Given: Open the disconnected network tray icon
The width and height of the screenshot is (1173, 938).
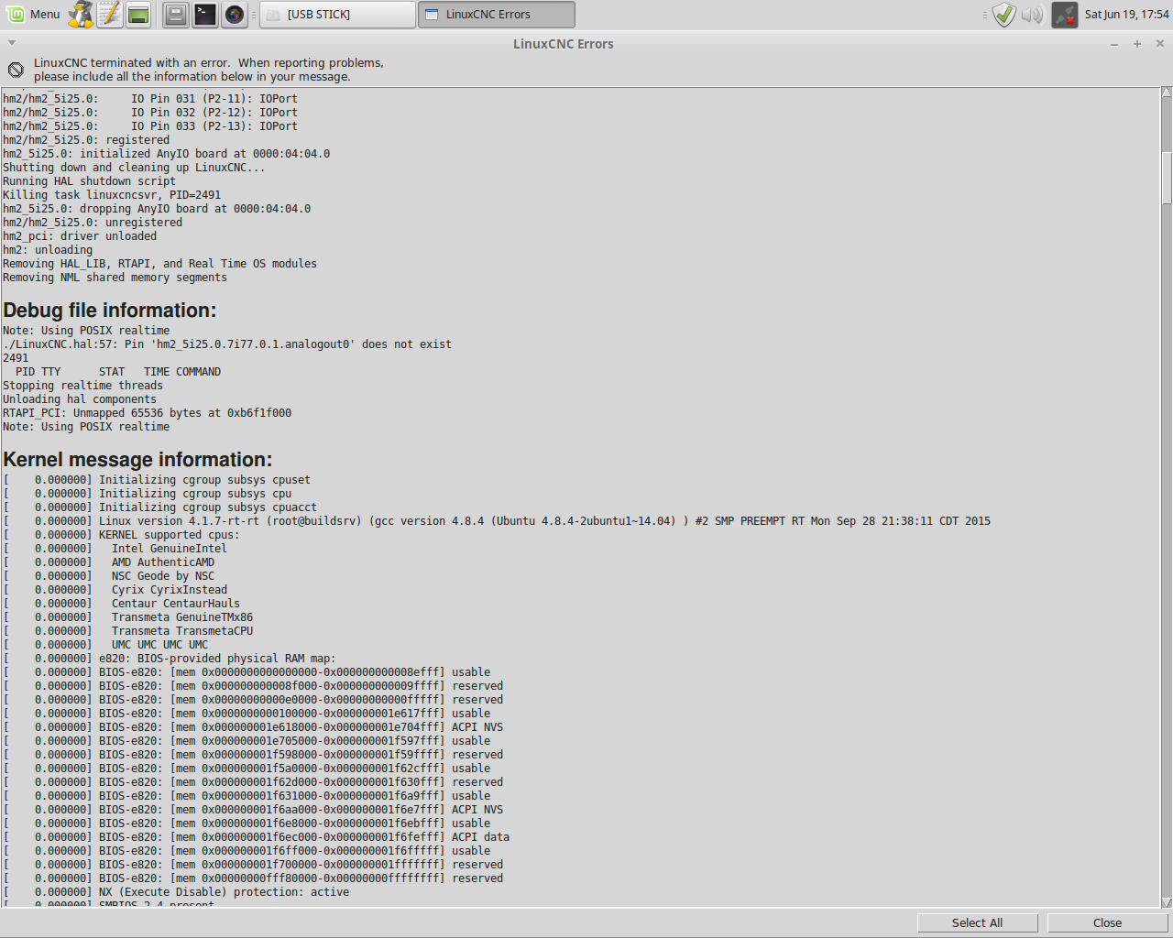Looking at the screenshot, I should pyautogui.click(x=1065, y=14).
